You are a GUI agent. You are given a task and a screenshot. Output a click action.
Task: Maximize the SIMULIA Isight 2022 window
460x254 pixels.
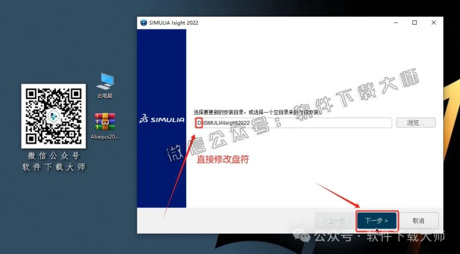[x=415, y=22]
